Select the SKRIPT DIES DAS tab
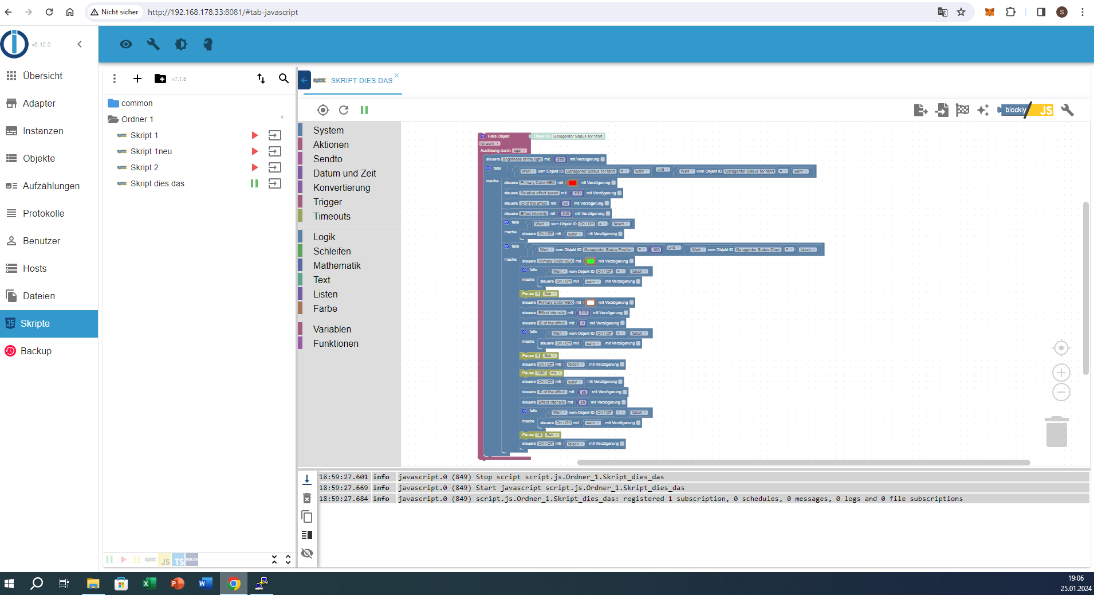Viewport: 1094px width, 595px height. click(x=361, y=81)
